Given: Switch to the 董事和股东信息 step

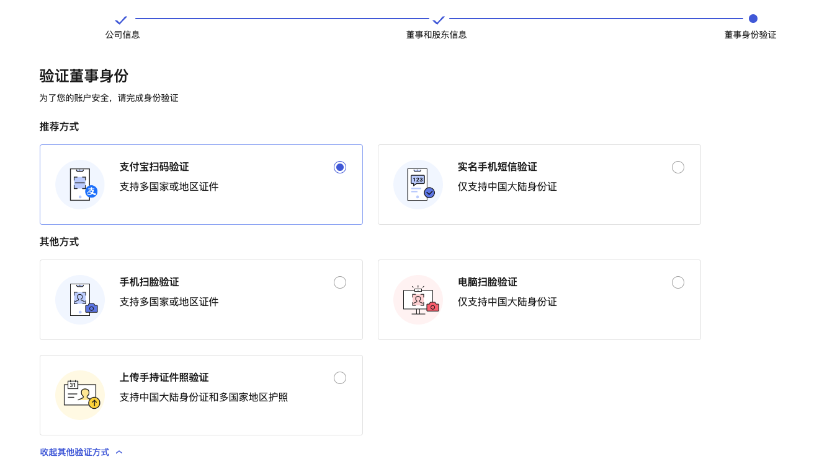Looking at the screenshot, I should coord(437,35).
